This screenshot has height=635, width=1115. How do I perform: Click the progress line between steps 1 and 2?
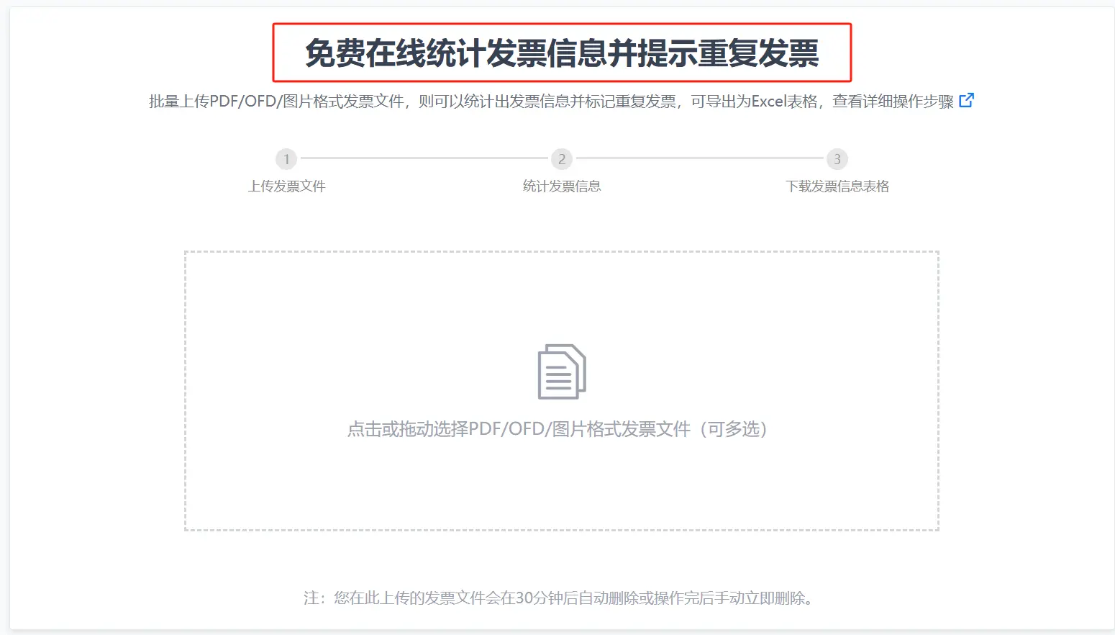[x=424, y=158]
